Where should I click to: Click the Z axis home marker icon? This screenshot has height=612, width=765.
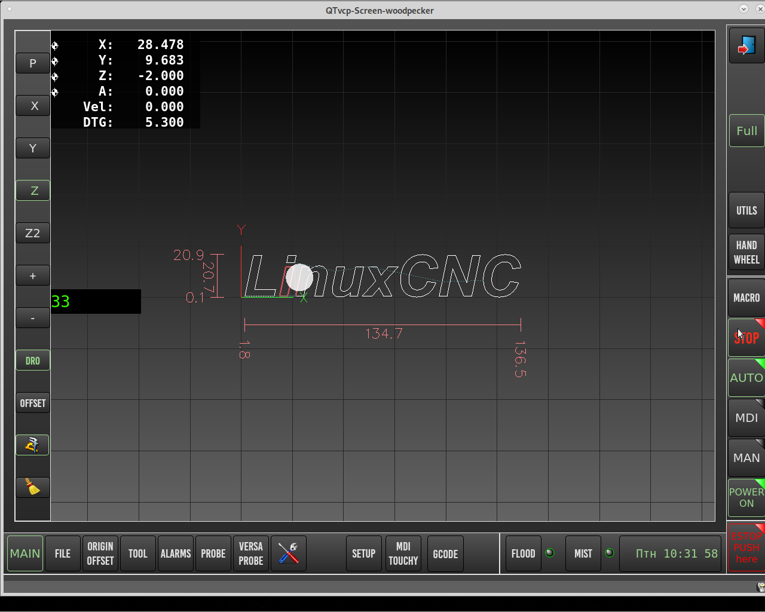[x=55, y=76]
